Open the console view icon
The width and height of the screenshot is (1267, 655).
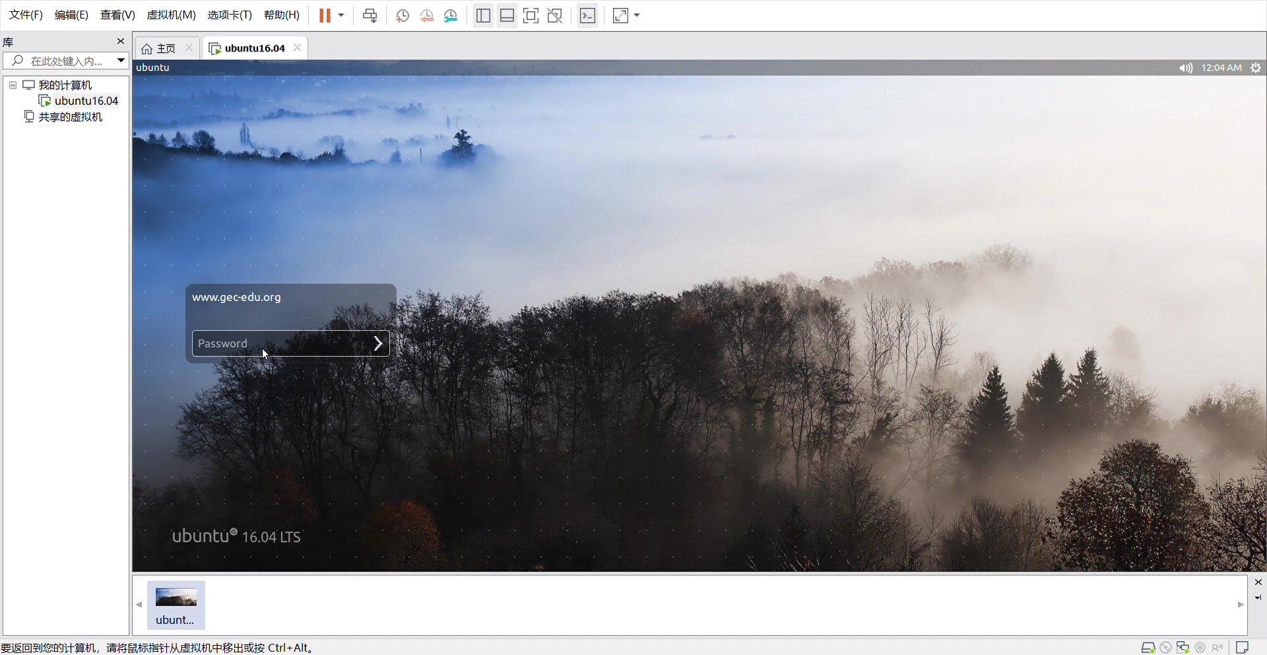pyautogui.click(x=587, y=15)
